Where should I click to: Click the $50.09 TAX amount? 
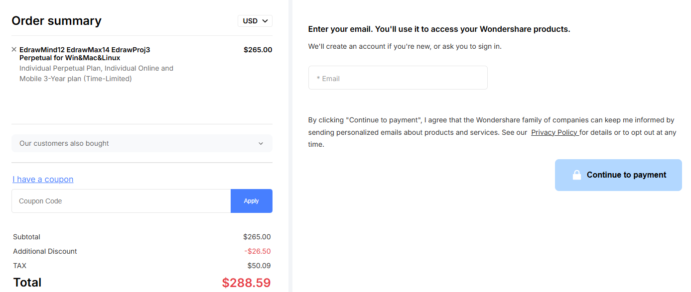[x=259, y=266]
